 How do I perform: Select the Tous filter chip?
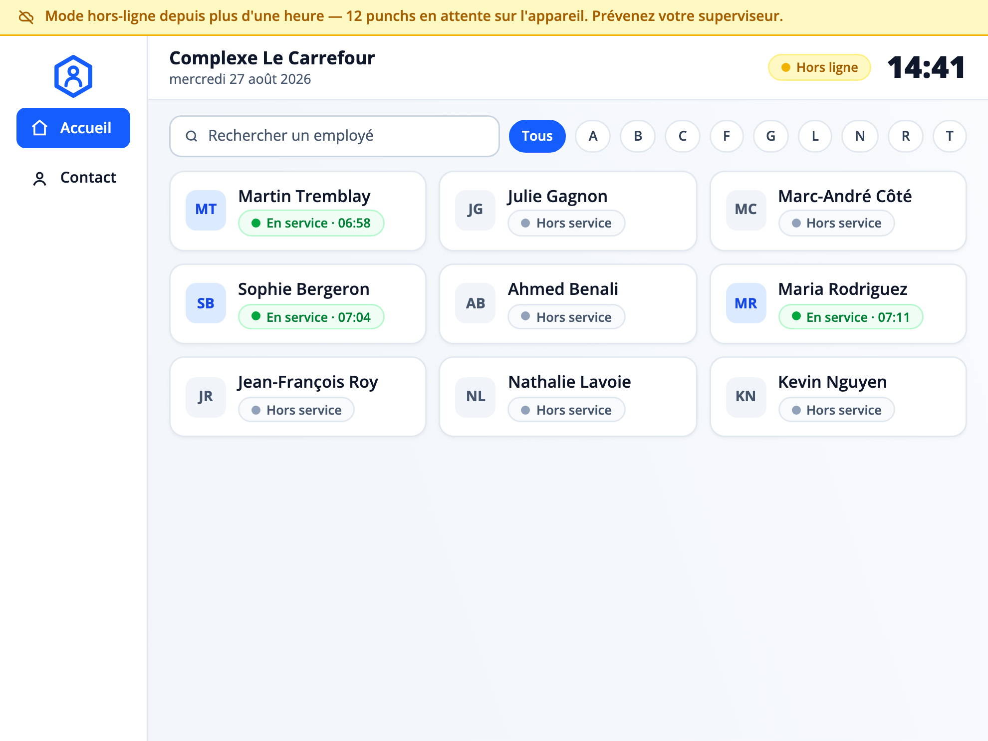click(537, 136)
